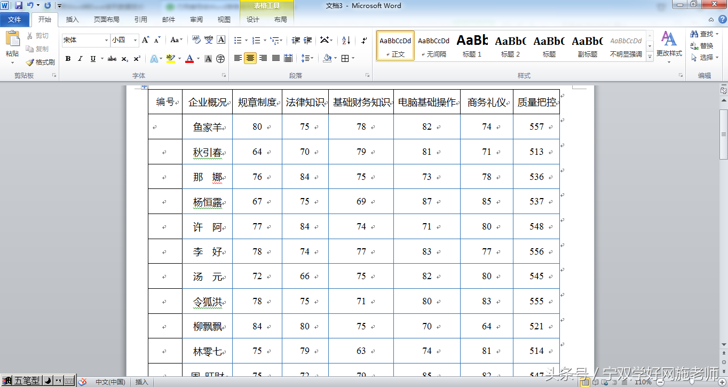The image size is (728, 387).
Task: Clear formatting with the eraser icon
Action: 196,40
